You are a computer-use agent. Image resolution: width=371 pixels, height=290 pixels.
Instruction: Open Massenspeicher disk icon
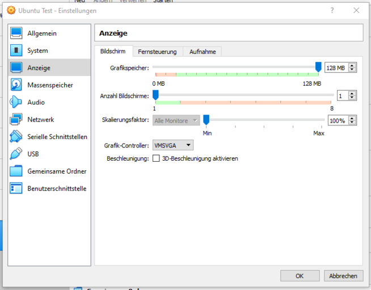[16, 85]
